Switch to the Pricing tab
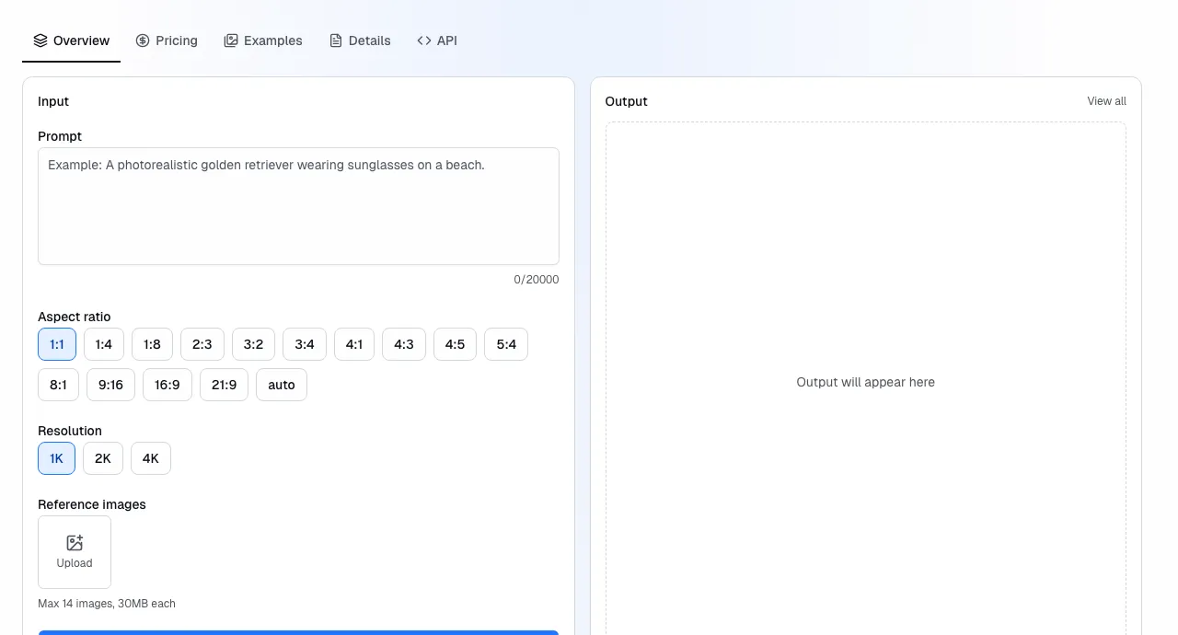 point(167,40)
